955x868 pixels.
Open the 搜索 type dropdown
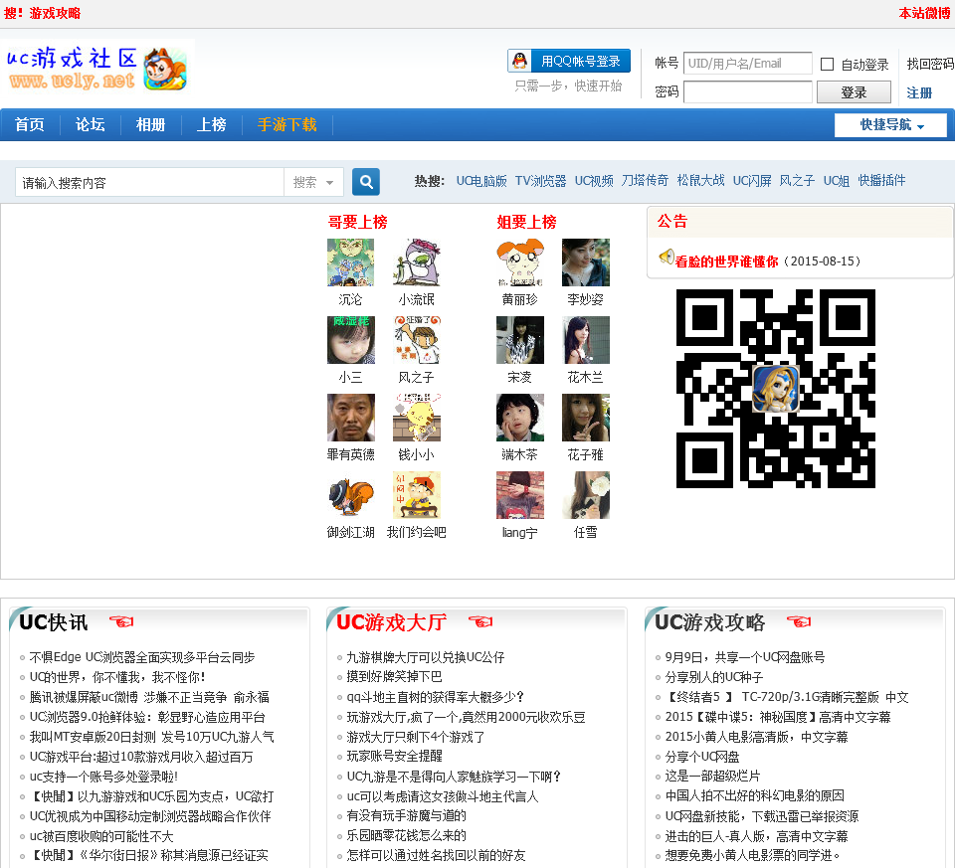click(313, 182)
